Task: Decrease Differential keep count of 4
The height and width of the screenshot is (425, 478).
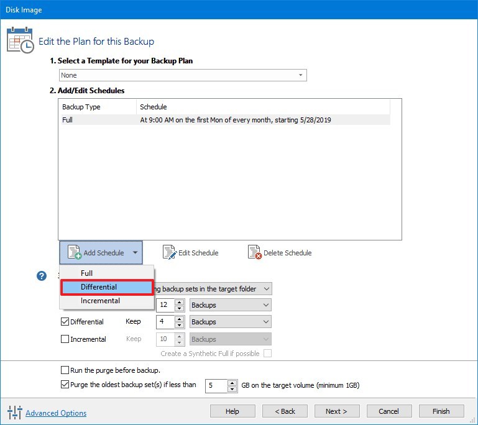Action: coord(180,325)
